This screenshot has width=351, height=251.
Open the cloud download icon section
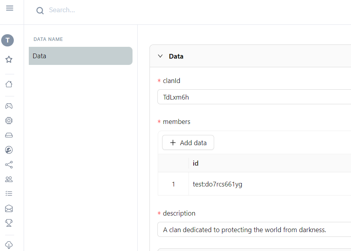[9, 245]
